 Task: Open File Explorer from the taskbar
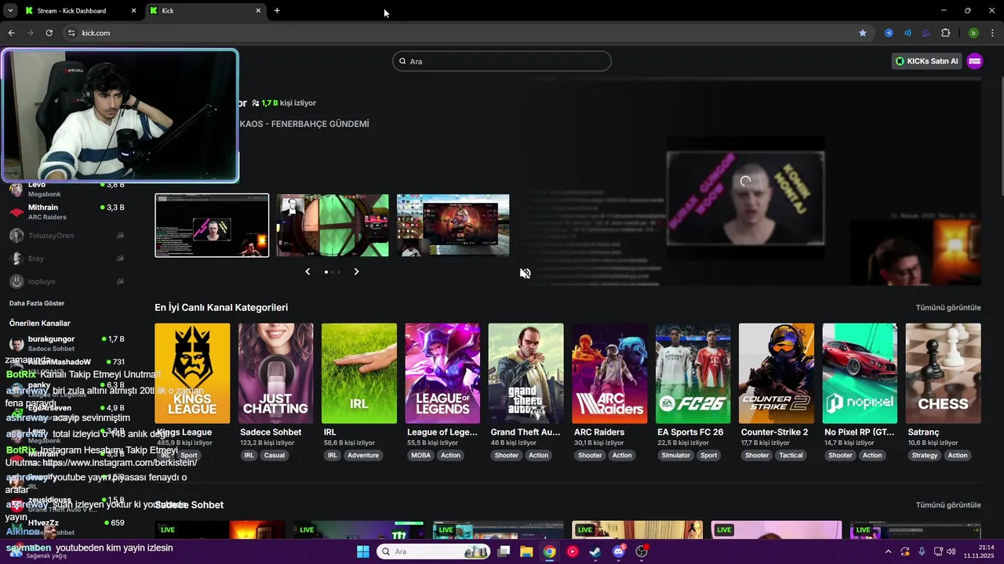[x=526, y=551]
